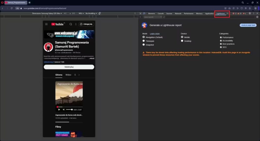Screen dimensions: 260x141
Task: Click the issues count 3 badge
Action: (x=245, y=14)
